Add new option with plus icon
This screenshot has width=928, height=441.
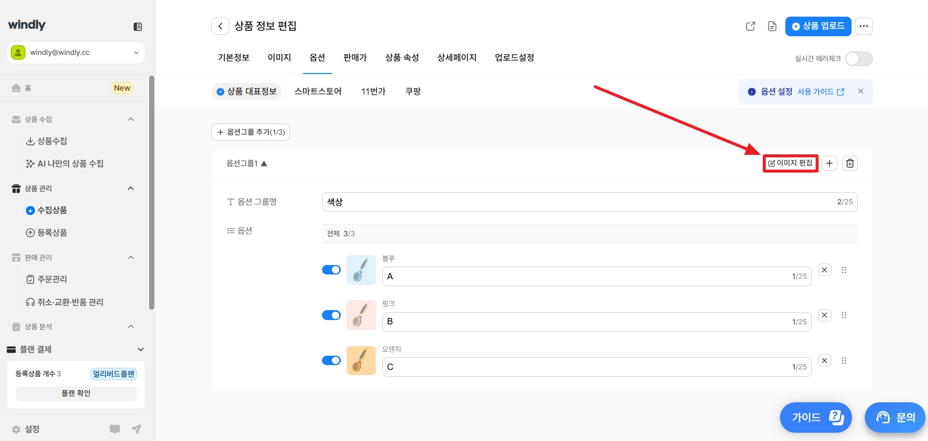(x=829, y=163)
